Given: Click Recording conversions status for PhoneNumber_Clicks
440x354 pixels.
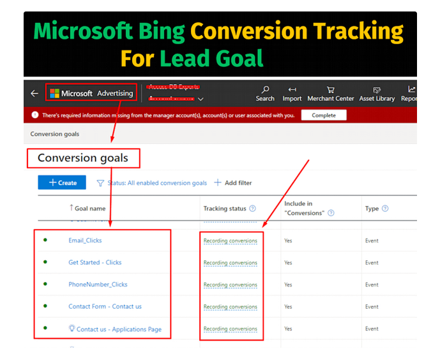Looking at the screenshot, I should pyautogui.click(x=231, y=284).
